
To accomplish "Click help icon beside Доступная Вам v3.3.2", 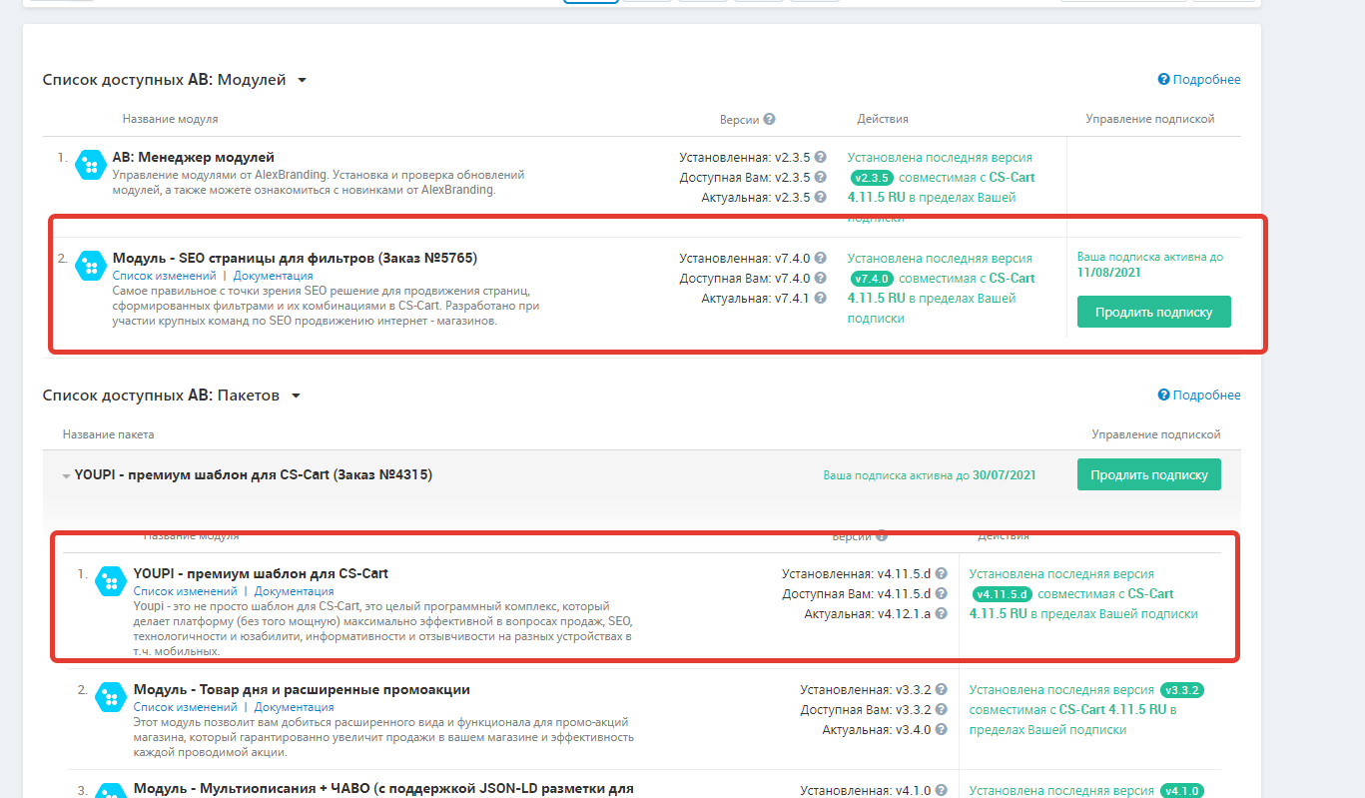I will point(941,709).
